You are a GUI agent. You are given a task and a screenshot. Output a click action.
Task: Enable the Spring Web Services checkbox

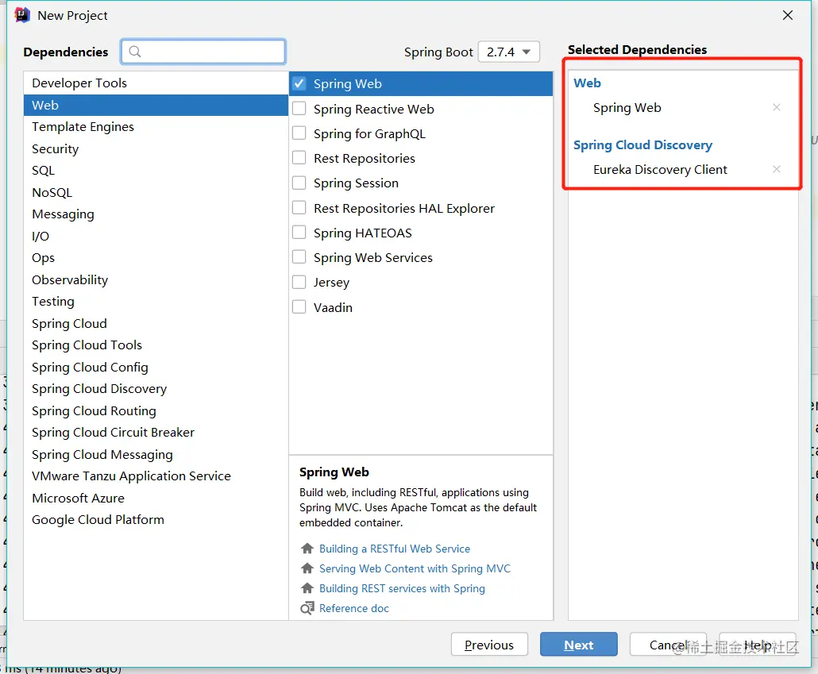coord(299,257)
